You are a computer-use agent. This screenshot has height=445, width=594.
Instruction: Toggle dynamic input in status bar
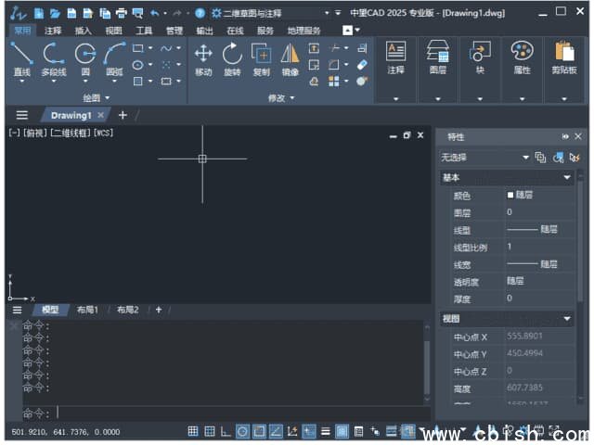tap(309, 431)
